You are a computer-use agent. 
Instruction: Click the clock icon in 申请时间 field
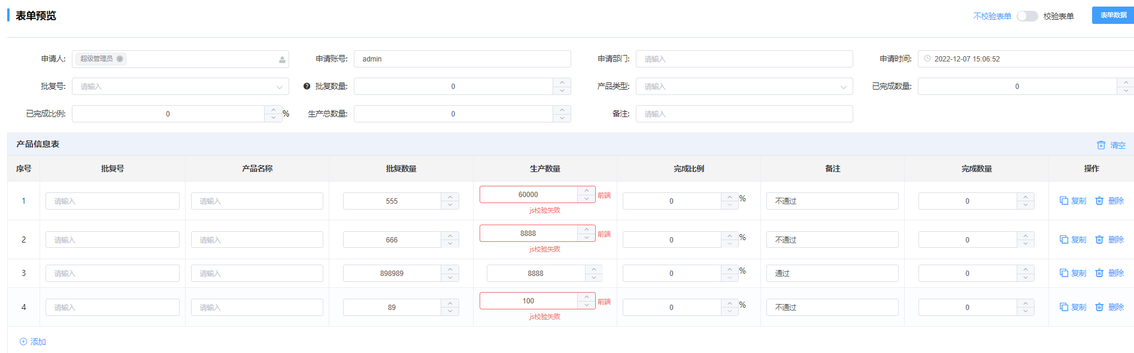pyautogui.click(x=927, y=59)
